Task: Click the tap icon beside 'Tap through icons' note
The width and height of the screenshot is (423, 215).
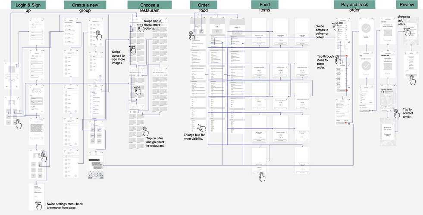Action: point(338,60)
